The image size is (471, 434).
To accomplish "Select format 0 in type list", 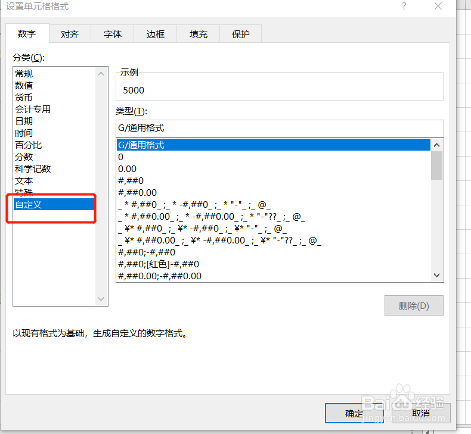I will point(273,157).
